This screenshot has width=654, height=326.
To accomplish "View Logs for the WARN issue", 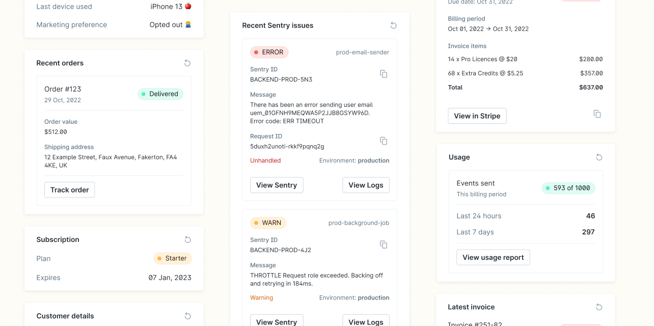I will tap(366, 321).
